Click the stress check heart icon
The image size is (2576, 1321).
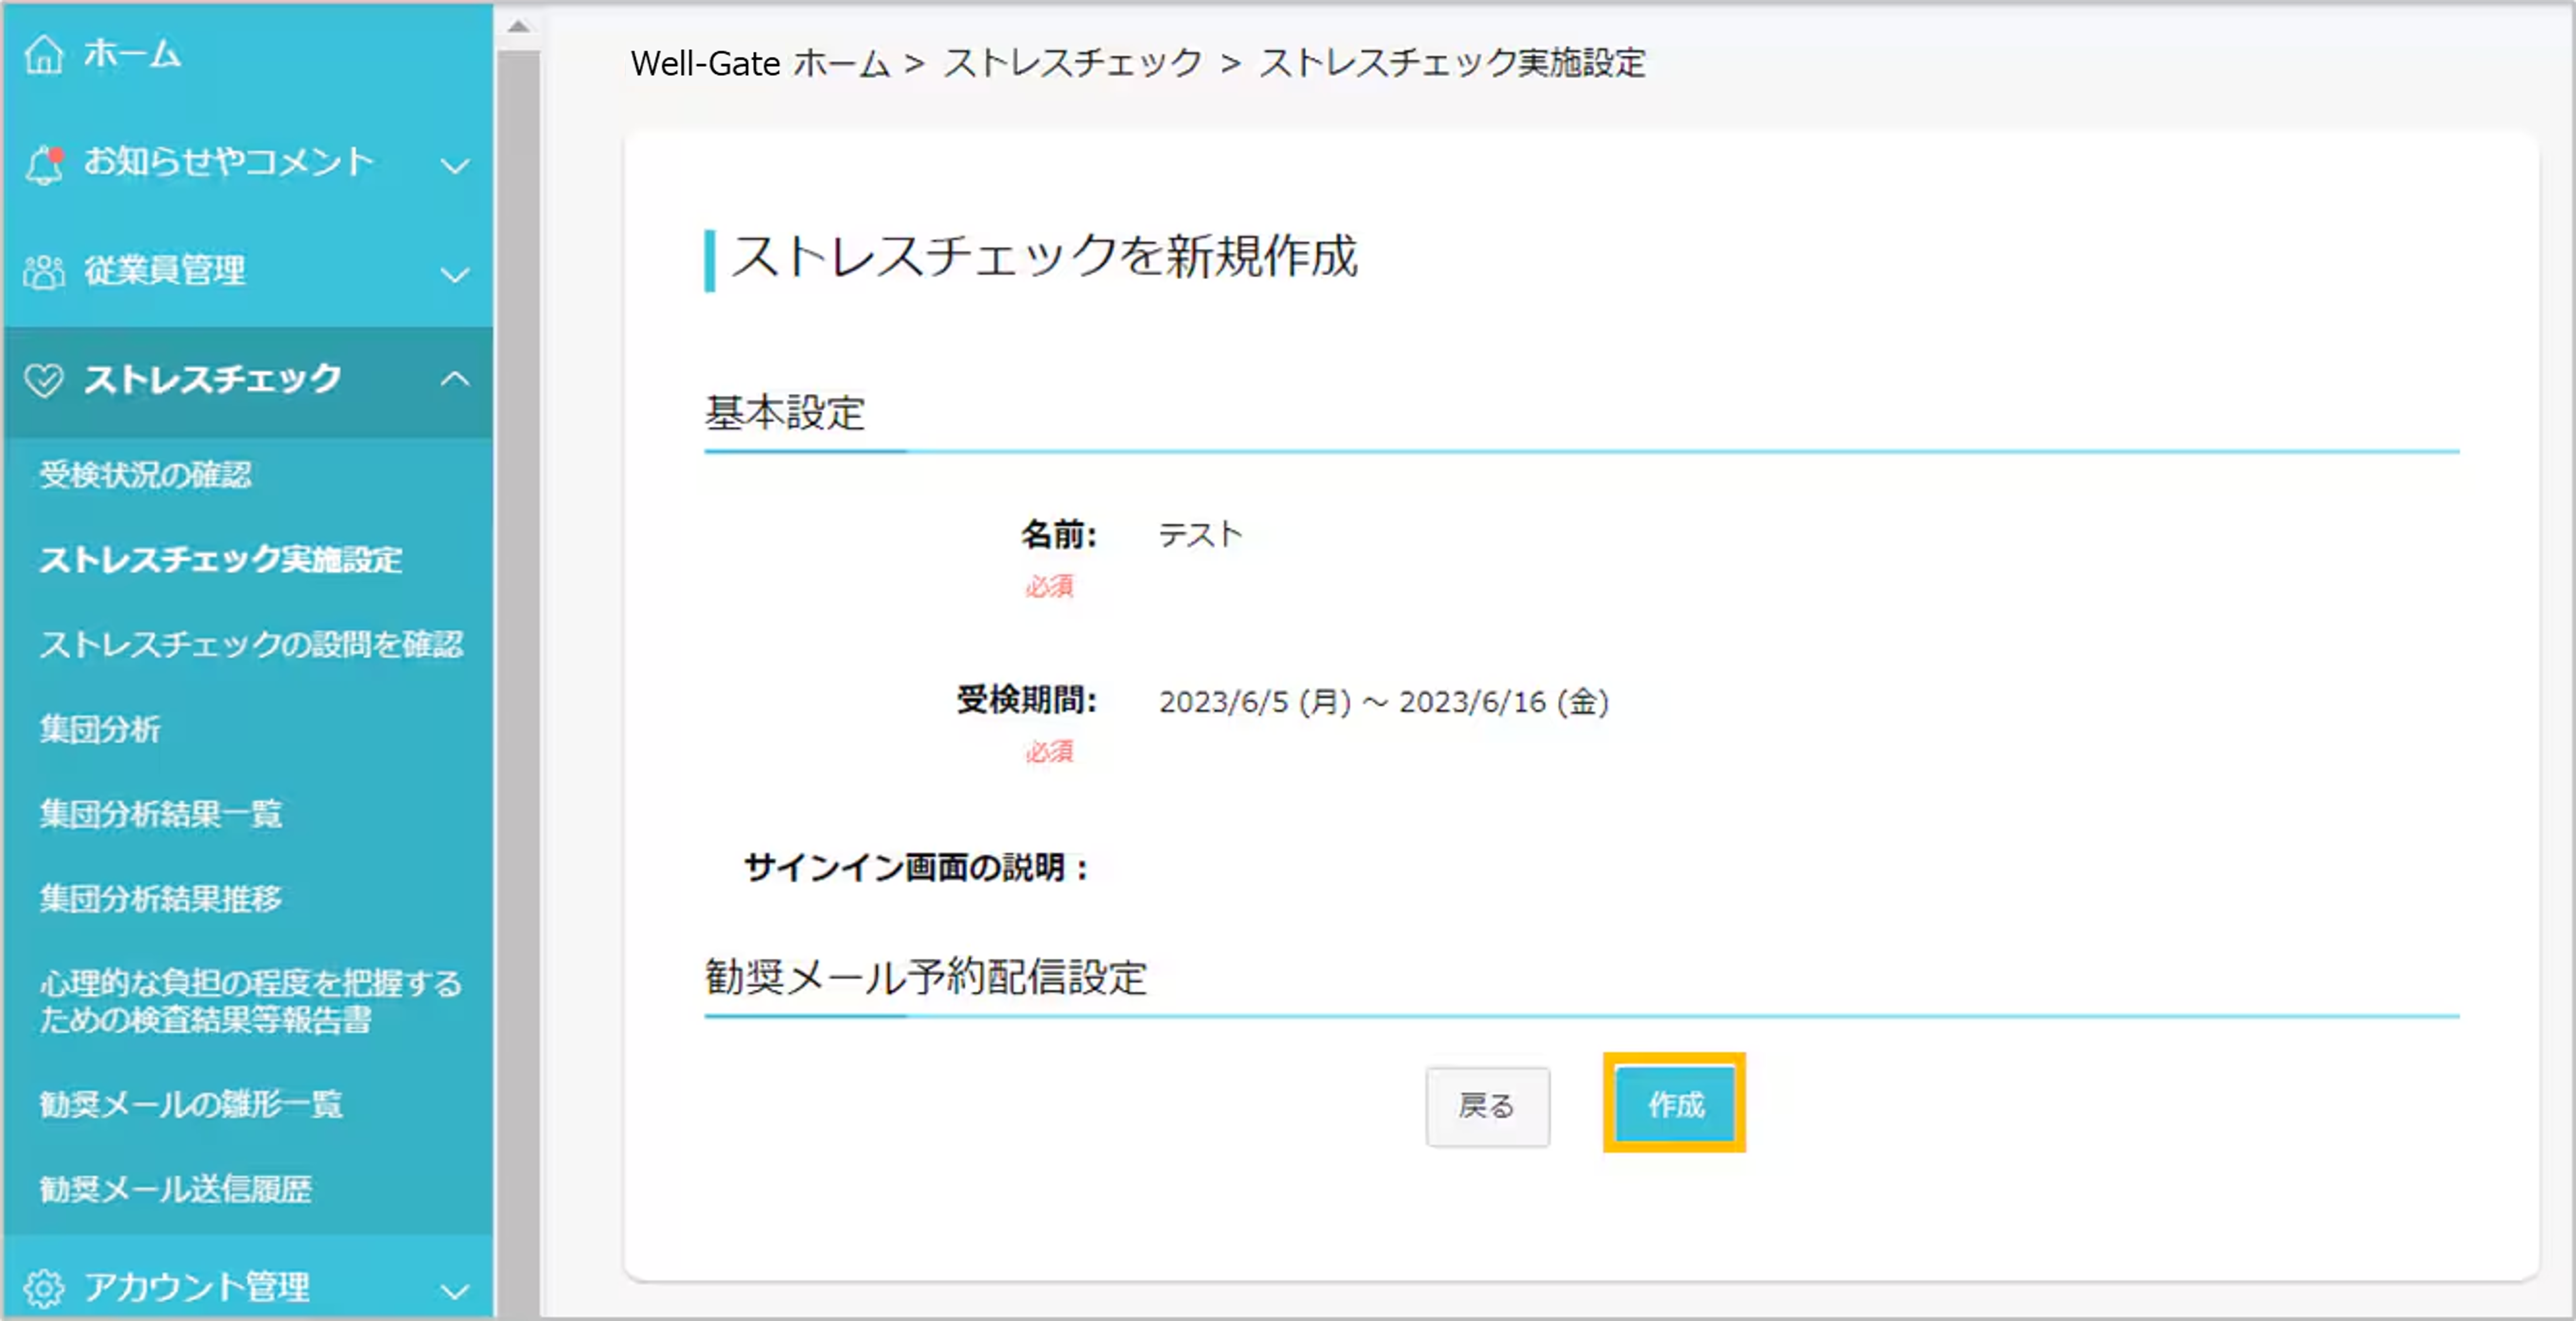click(x=43, y=380)
